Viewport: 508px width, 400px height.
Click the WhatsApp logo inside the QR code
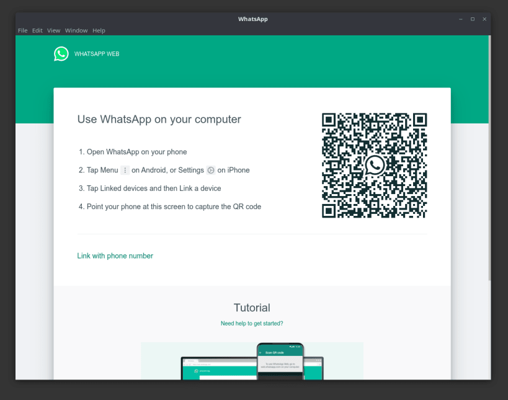pyautogui.click(x=375, y=165)
